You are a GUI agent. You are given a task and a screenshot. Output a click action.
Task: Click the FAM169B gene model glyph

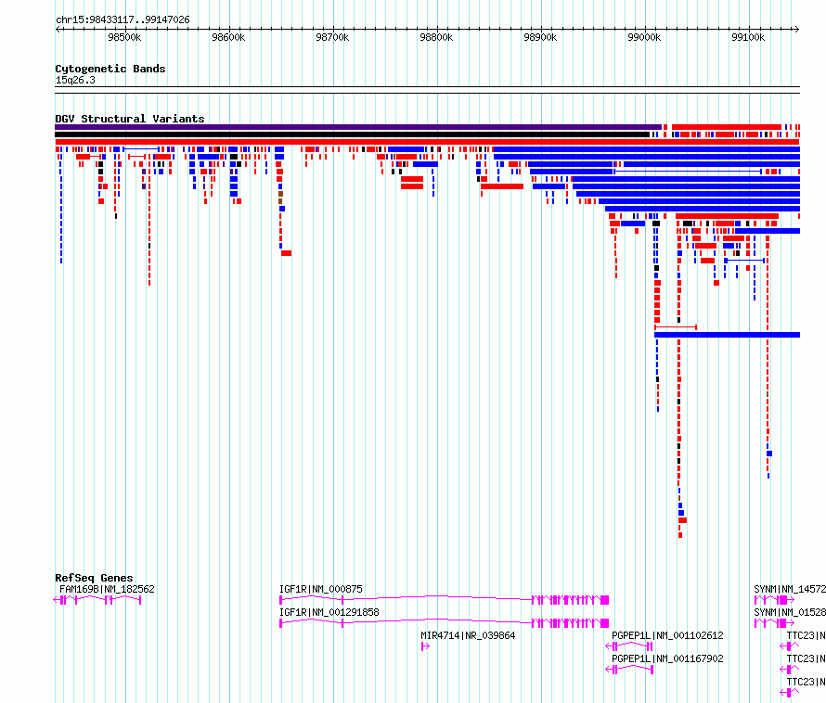pos(97,600)
